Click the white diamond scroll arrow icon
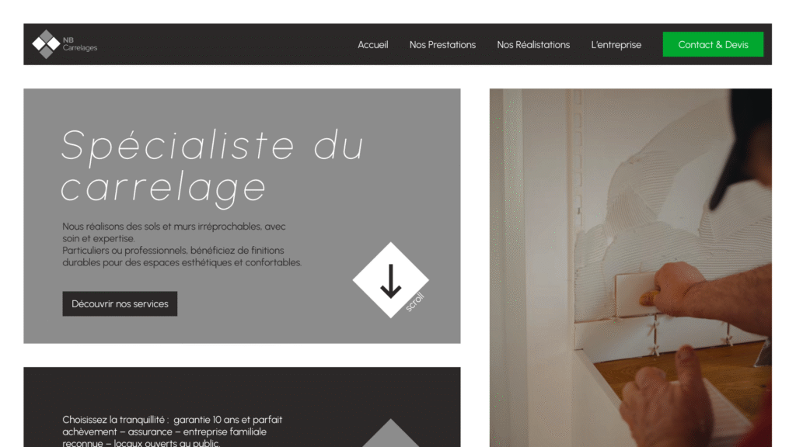 coord(390,279)
